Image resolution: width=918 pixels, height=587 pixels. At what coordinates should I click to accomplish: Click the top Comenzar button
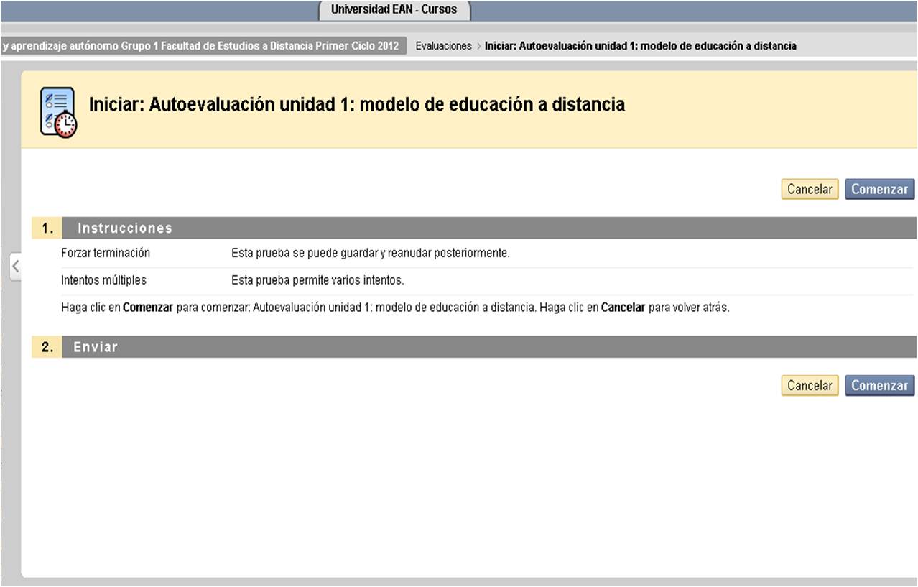click(879, 189)
